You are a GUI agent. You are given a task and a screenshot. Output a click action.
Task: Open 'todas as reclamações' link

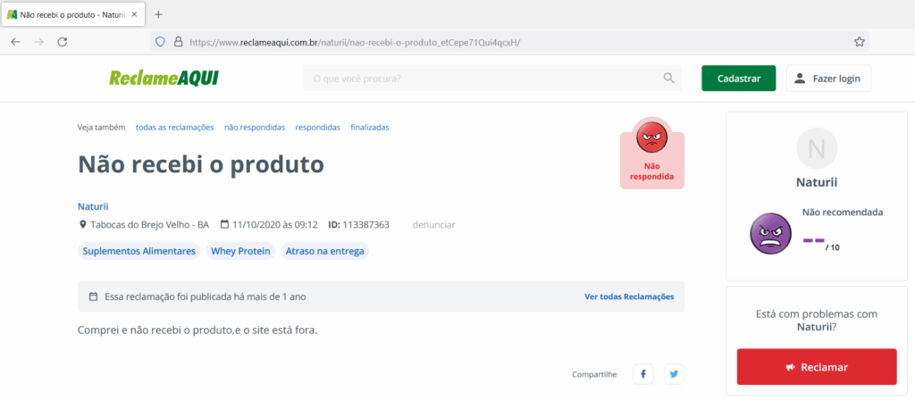coord(174,127)
